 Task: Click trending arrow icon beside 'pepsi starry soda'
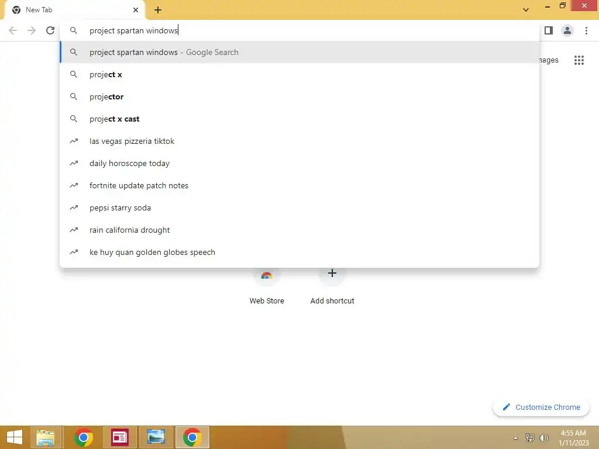(x=74, y=208)
